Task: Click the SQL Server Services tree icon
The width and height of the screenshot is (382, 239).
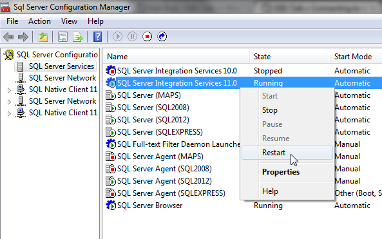Action: click(21, 66)
